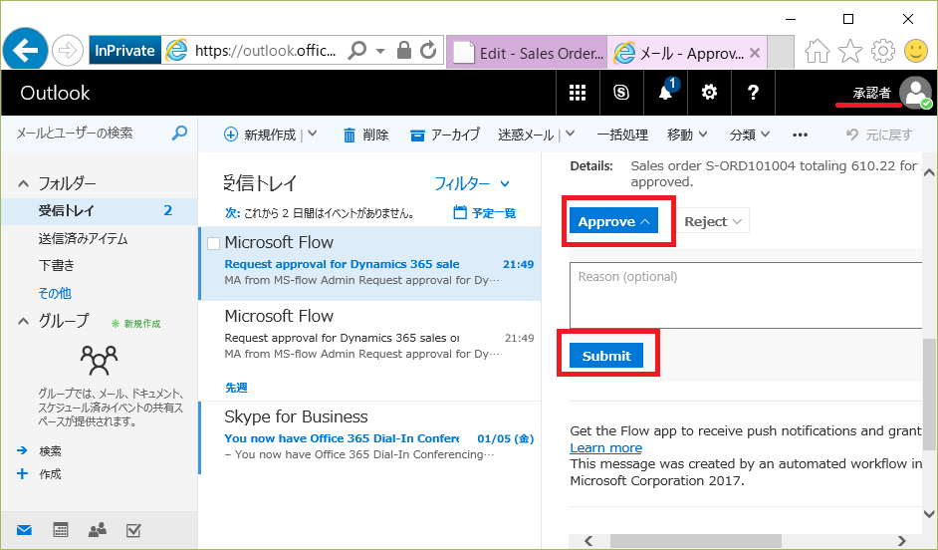
Task: Tick the checkbox of first Microsoft Flow mail
Action: [x=213, y=243]
